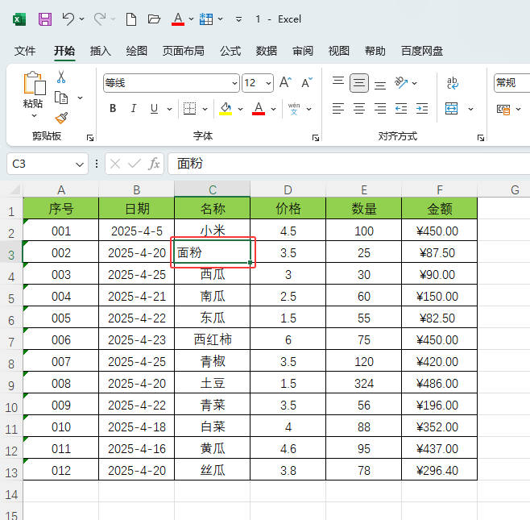
Task: Open the 剪贴板 dialog launcher
Action: [x=90, y=138]
